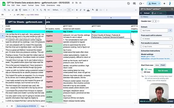Image resolution: width=174 pixels, height=108 pixels.
Task: Star this spreadsheet
Action: point(73,3)
